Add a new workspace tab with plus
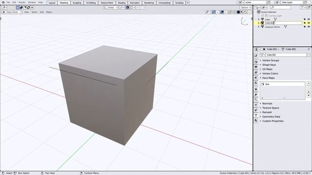 pyautogui.click(x=187, y=3)
